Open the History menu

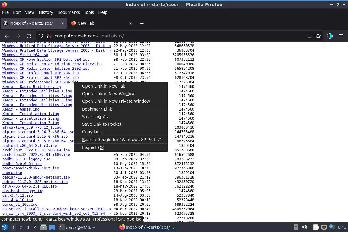(x=46, y=12)
